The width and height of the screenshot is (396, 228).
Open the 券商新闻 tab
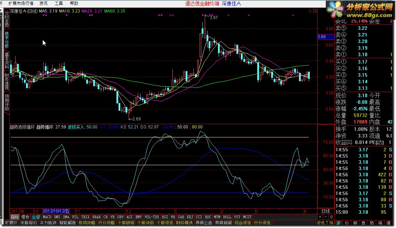coord(223,223)
